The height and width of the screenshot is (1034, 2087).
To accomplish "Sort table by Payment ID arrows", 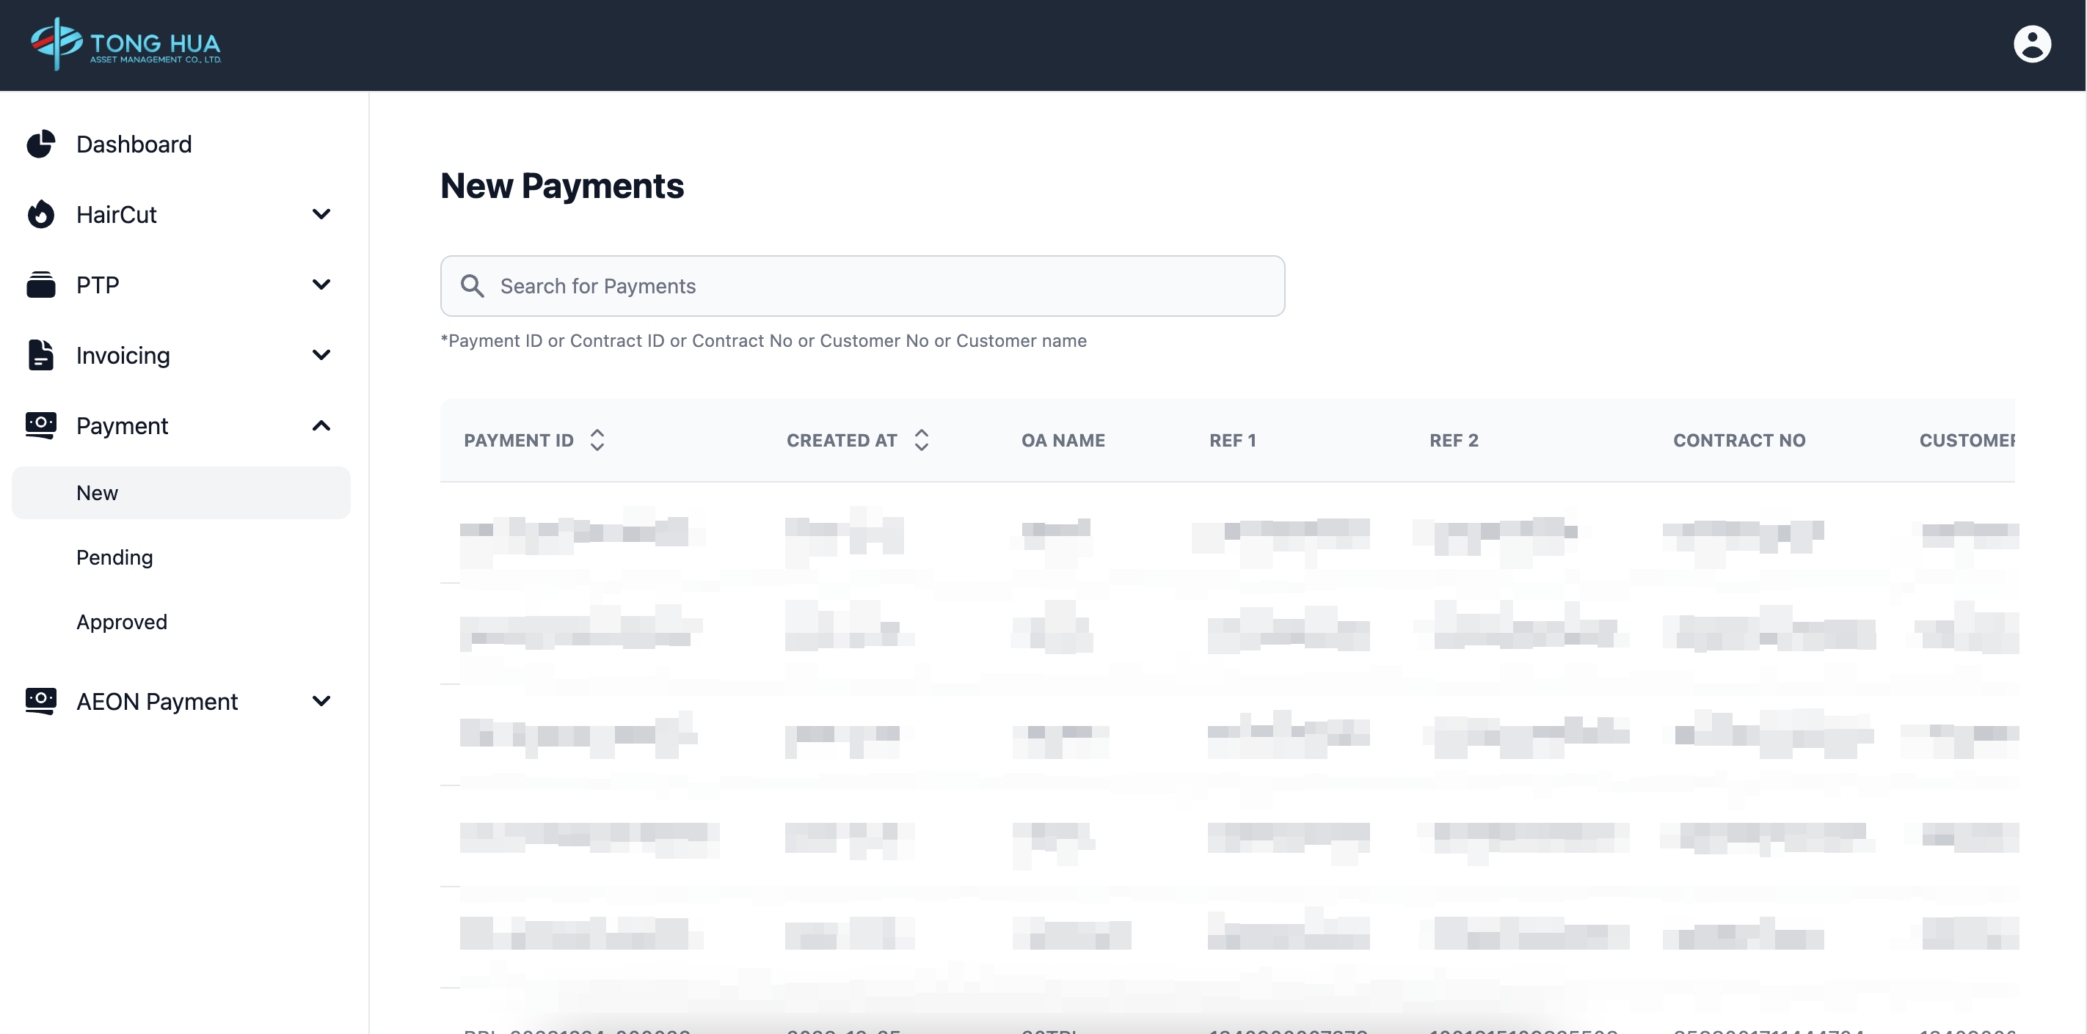I will pyautogui.click(x=597, y=440).
